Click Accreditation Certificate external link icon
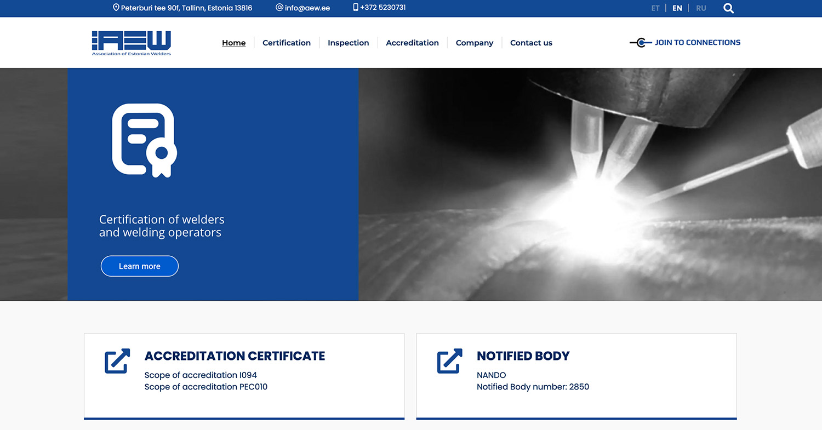The height and width of the screenshot is (430, 822). [x=117, y=361]
